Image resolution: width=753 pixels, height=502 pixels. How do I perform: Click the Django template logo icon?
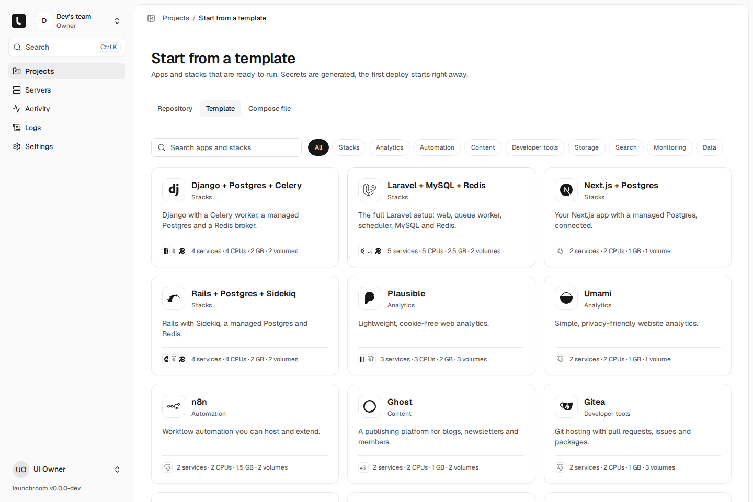(174, 190)
